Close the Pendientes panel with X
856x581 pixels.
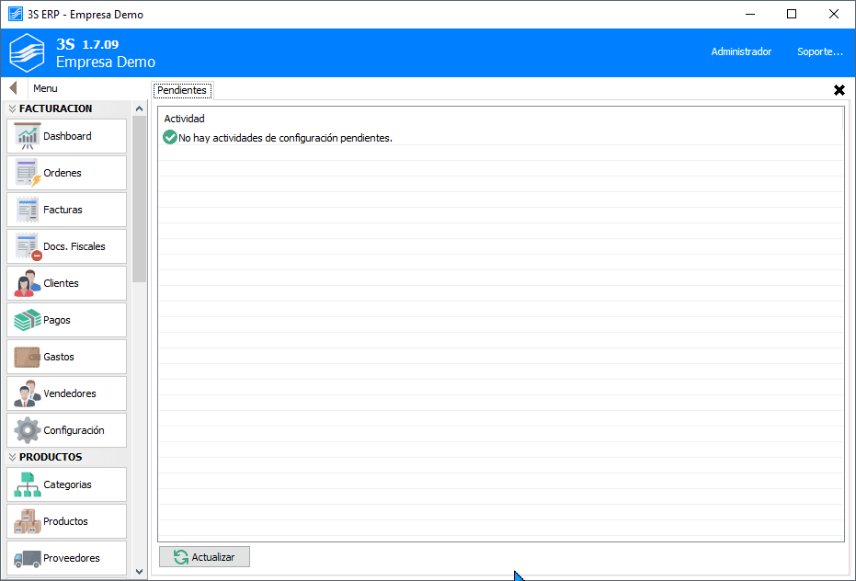coord(839,90)
